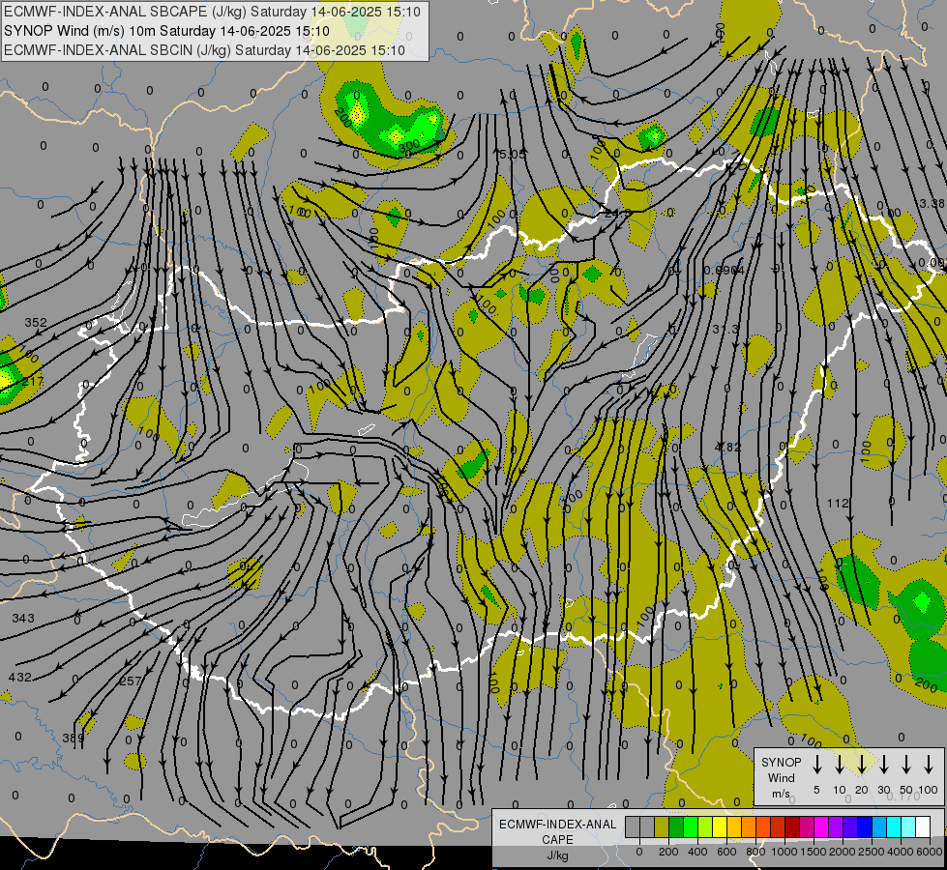947x870 pixels.
Task: Pick the olive swatch in the CAPE legend
Action: 662,826
